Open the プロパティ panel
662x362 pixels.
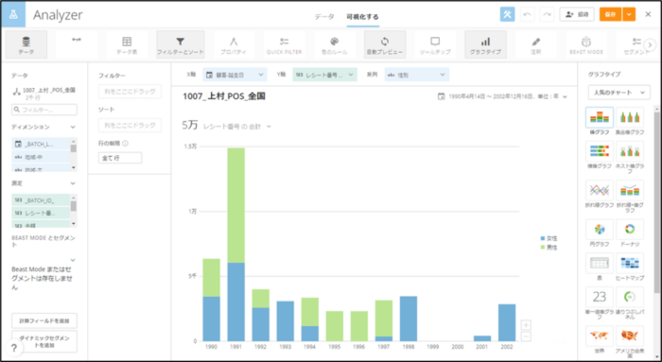(234, 44)
